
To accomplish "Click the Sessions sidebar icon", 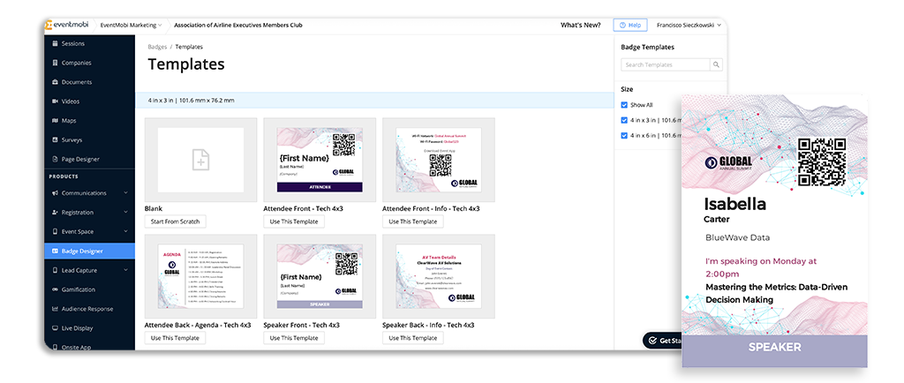I will click(55, 44).
